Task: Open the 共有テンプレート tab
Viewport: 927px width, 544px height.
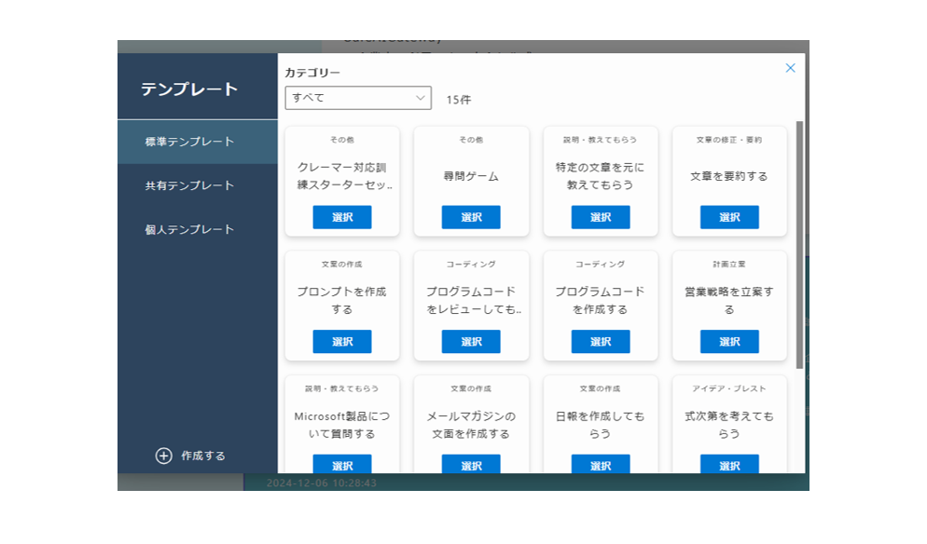Action: [189, 185]
